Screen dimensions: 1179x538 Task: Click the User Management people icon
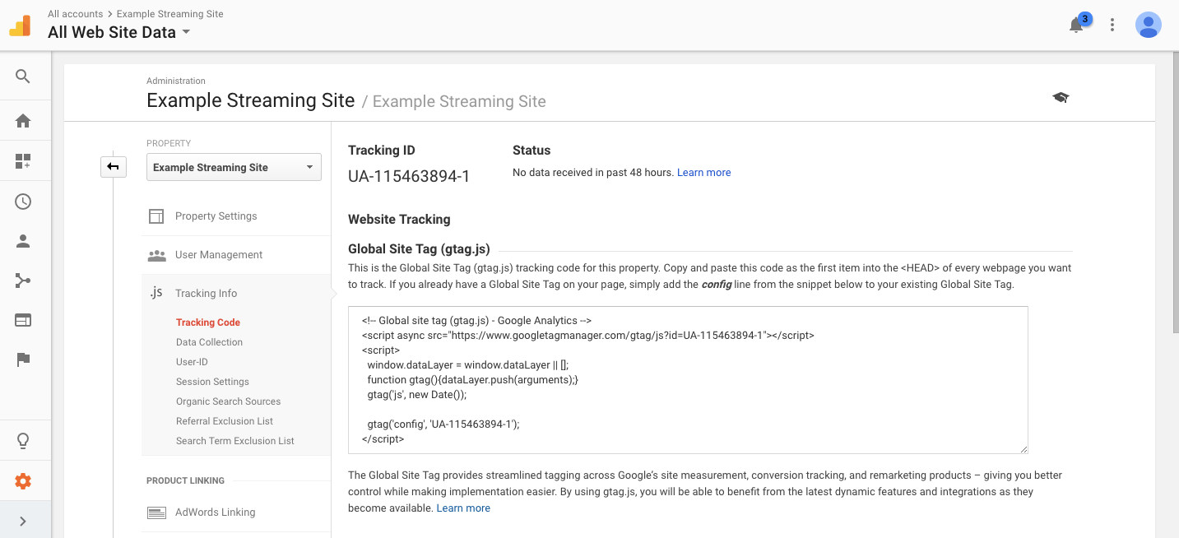pyautogui.click(x=156, y=255)
